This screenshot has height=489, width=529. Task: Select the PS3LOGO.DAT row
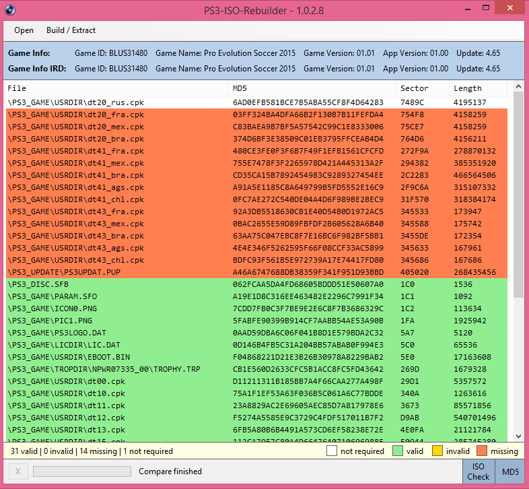[256, 333]
